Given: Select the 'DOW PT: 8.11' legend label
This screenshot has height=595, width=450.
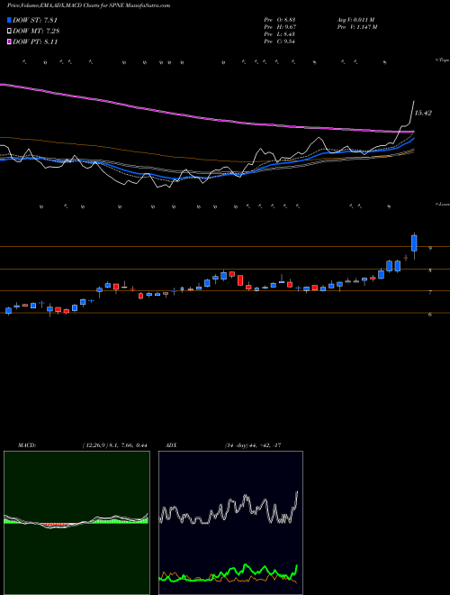Looking at the screenshot, I should 35,42.
